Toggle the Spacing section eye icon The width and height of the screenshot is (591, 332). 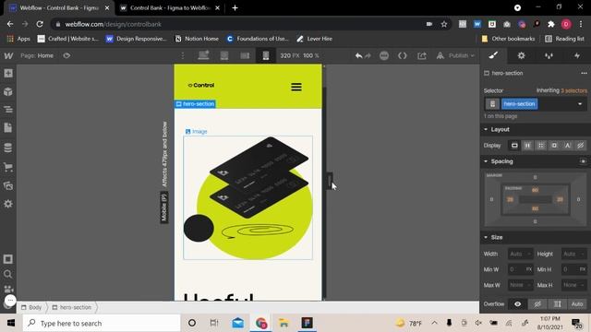click(583, 161)
